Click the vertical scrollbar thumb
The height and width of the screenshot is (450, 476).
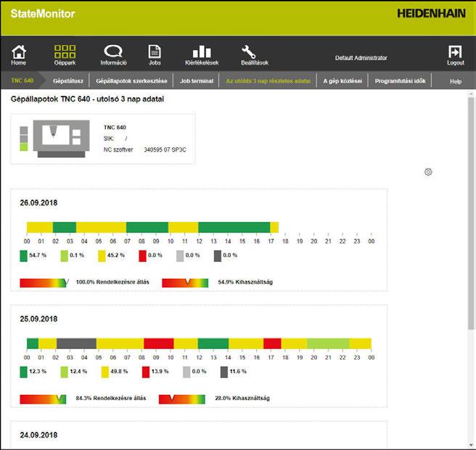pos(471,213)
